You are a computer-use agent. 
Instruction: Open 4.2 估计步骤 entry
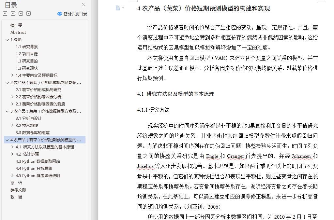(x=27, y=154)
